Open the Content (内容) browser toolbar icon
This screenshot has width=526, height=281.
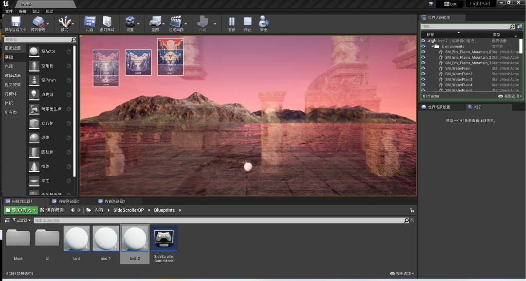pyautogui.click(x=90, y=21)
